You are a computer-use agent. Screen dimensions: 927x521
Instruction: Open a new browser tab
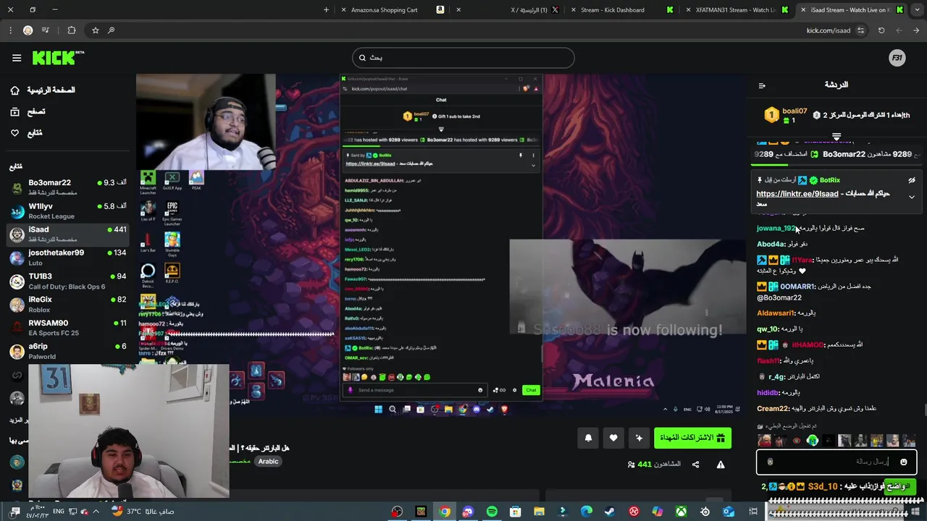326,10
